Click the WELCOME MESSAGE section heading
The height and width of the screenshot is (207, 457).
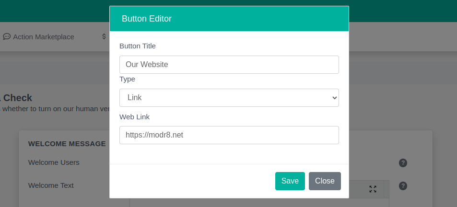(x=67, y=144)
